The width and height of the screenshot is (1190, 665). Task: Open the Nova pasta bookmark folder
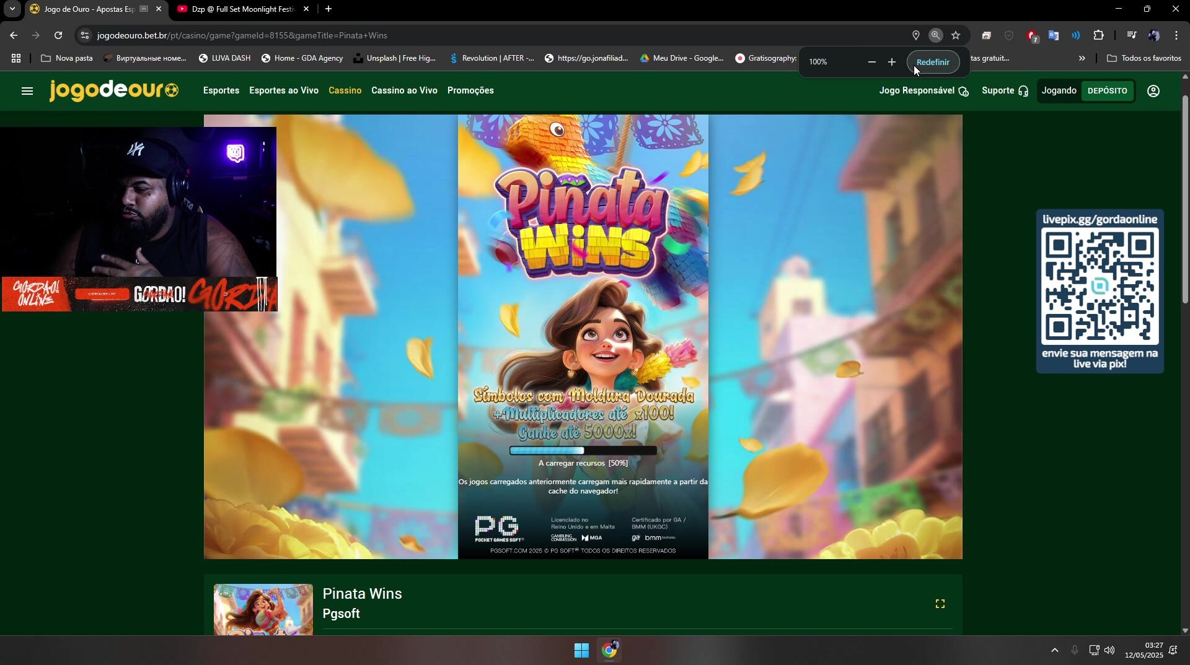67,58
